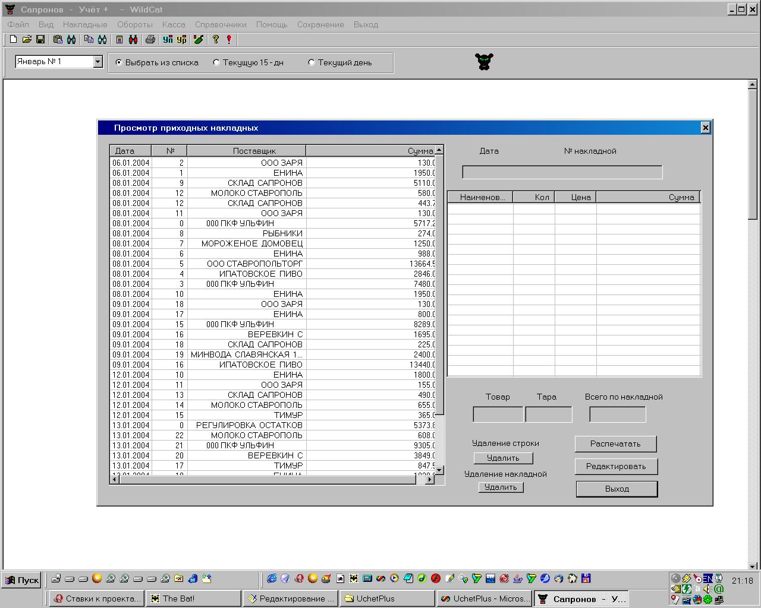
Task: Select the 'Текущий день' radio option
Action: click(312, 62)
